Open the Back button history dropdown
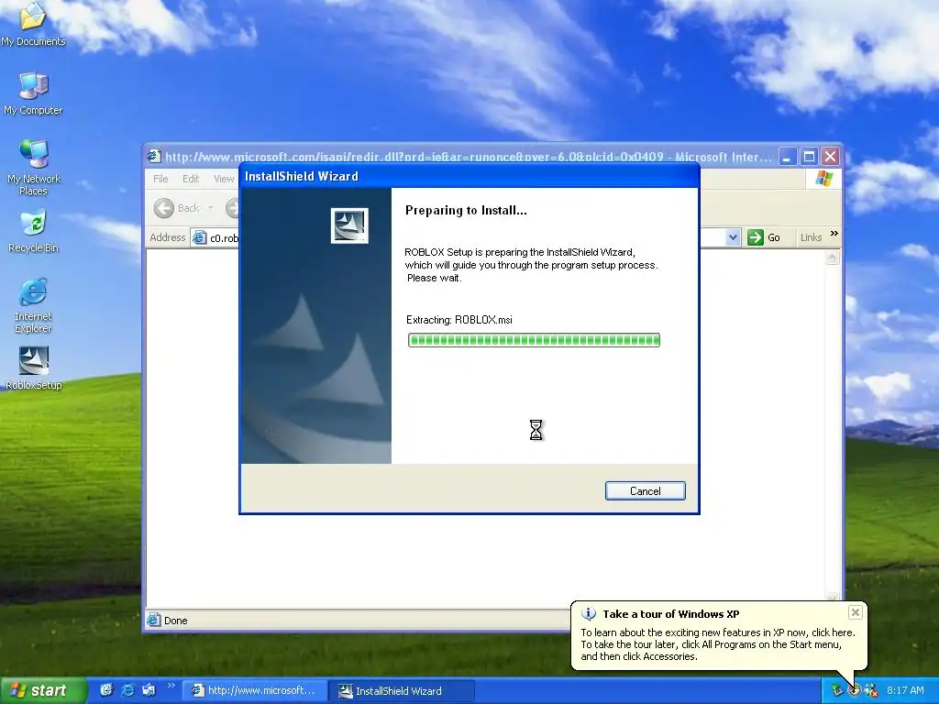This screenshot has width=939, height=704. coord(210,208)
